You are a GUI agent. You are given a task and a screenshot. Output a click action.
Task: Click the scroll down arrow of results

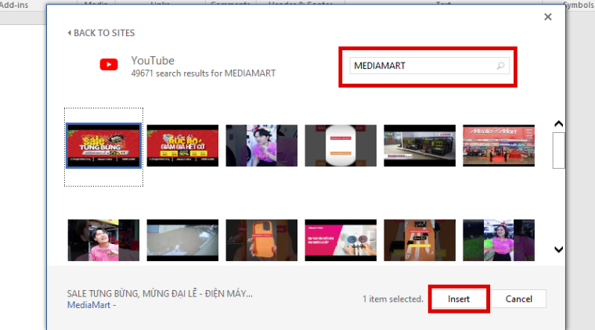558,249
